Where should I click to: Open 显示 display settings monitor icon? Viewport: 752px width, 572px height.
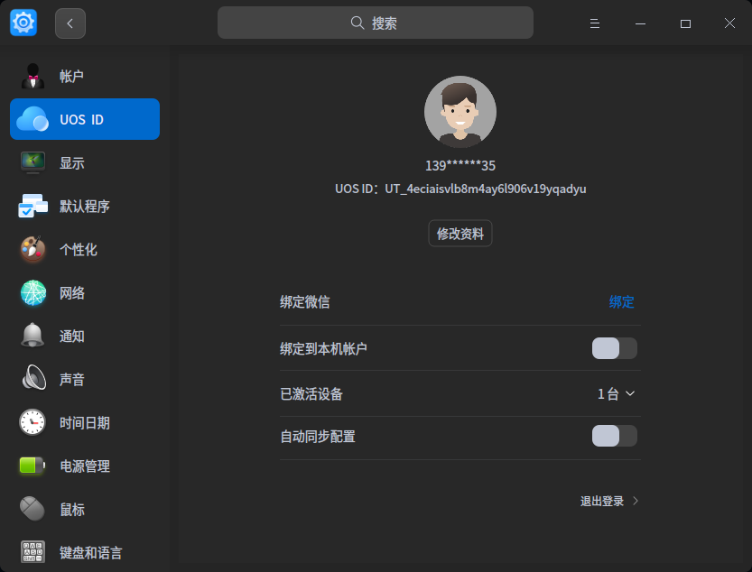tap(32, 163)
